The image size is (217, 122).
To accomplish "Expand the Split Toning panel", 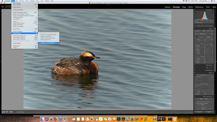I will [x=204, y=70].
